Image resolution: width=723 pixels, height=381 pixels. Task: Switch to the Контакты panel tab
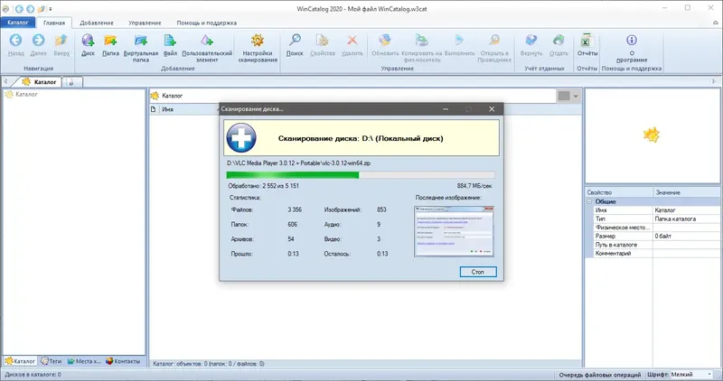[123, 361]
